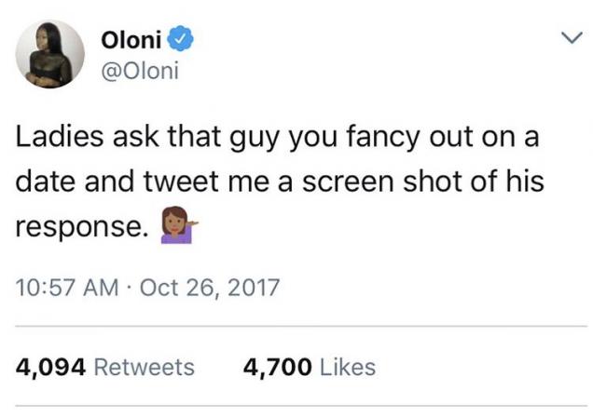
Task: Open the Likes label list
Action: [347, 367]
